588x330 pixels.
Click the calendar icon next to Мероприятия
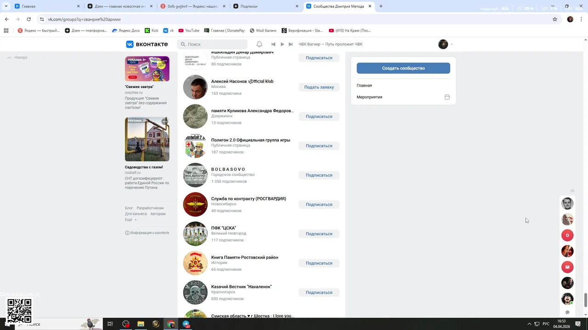click(447, 97)
